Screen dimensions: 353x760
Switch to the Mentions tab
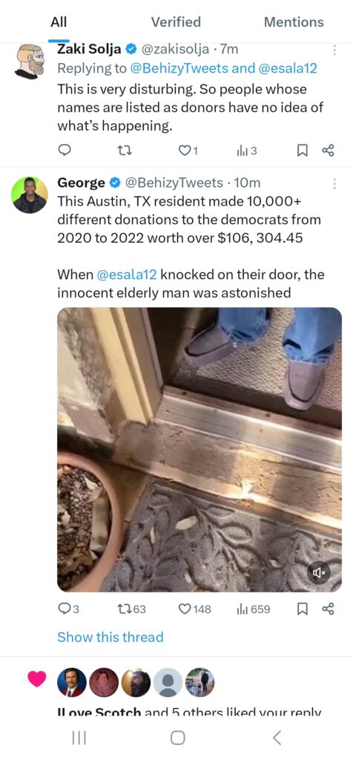pos(294,22)
